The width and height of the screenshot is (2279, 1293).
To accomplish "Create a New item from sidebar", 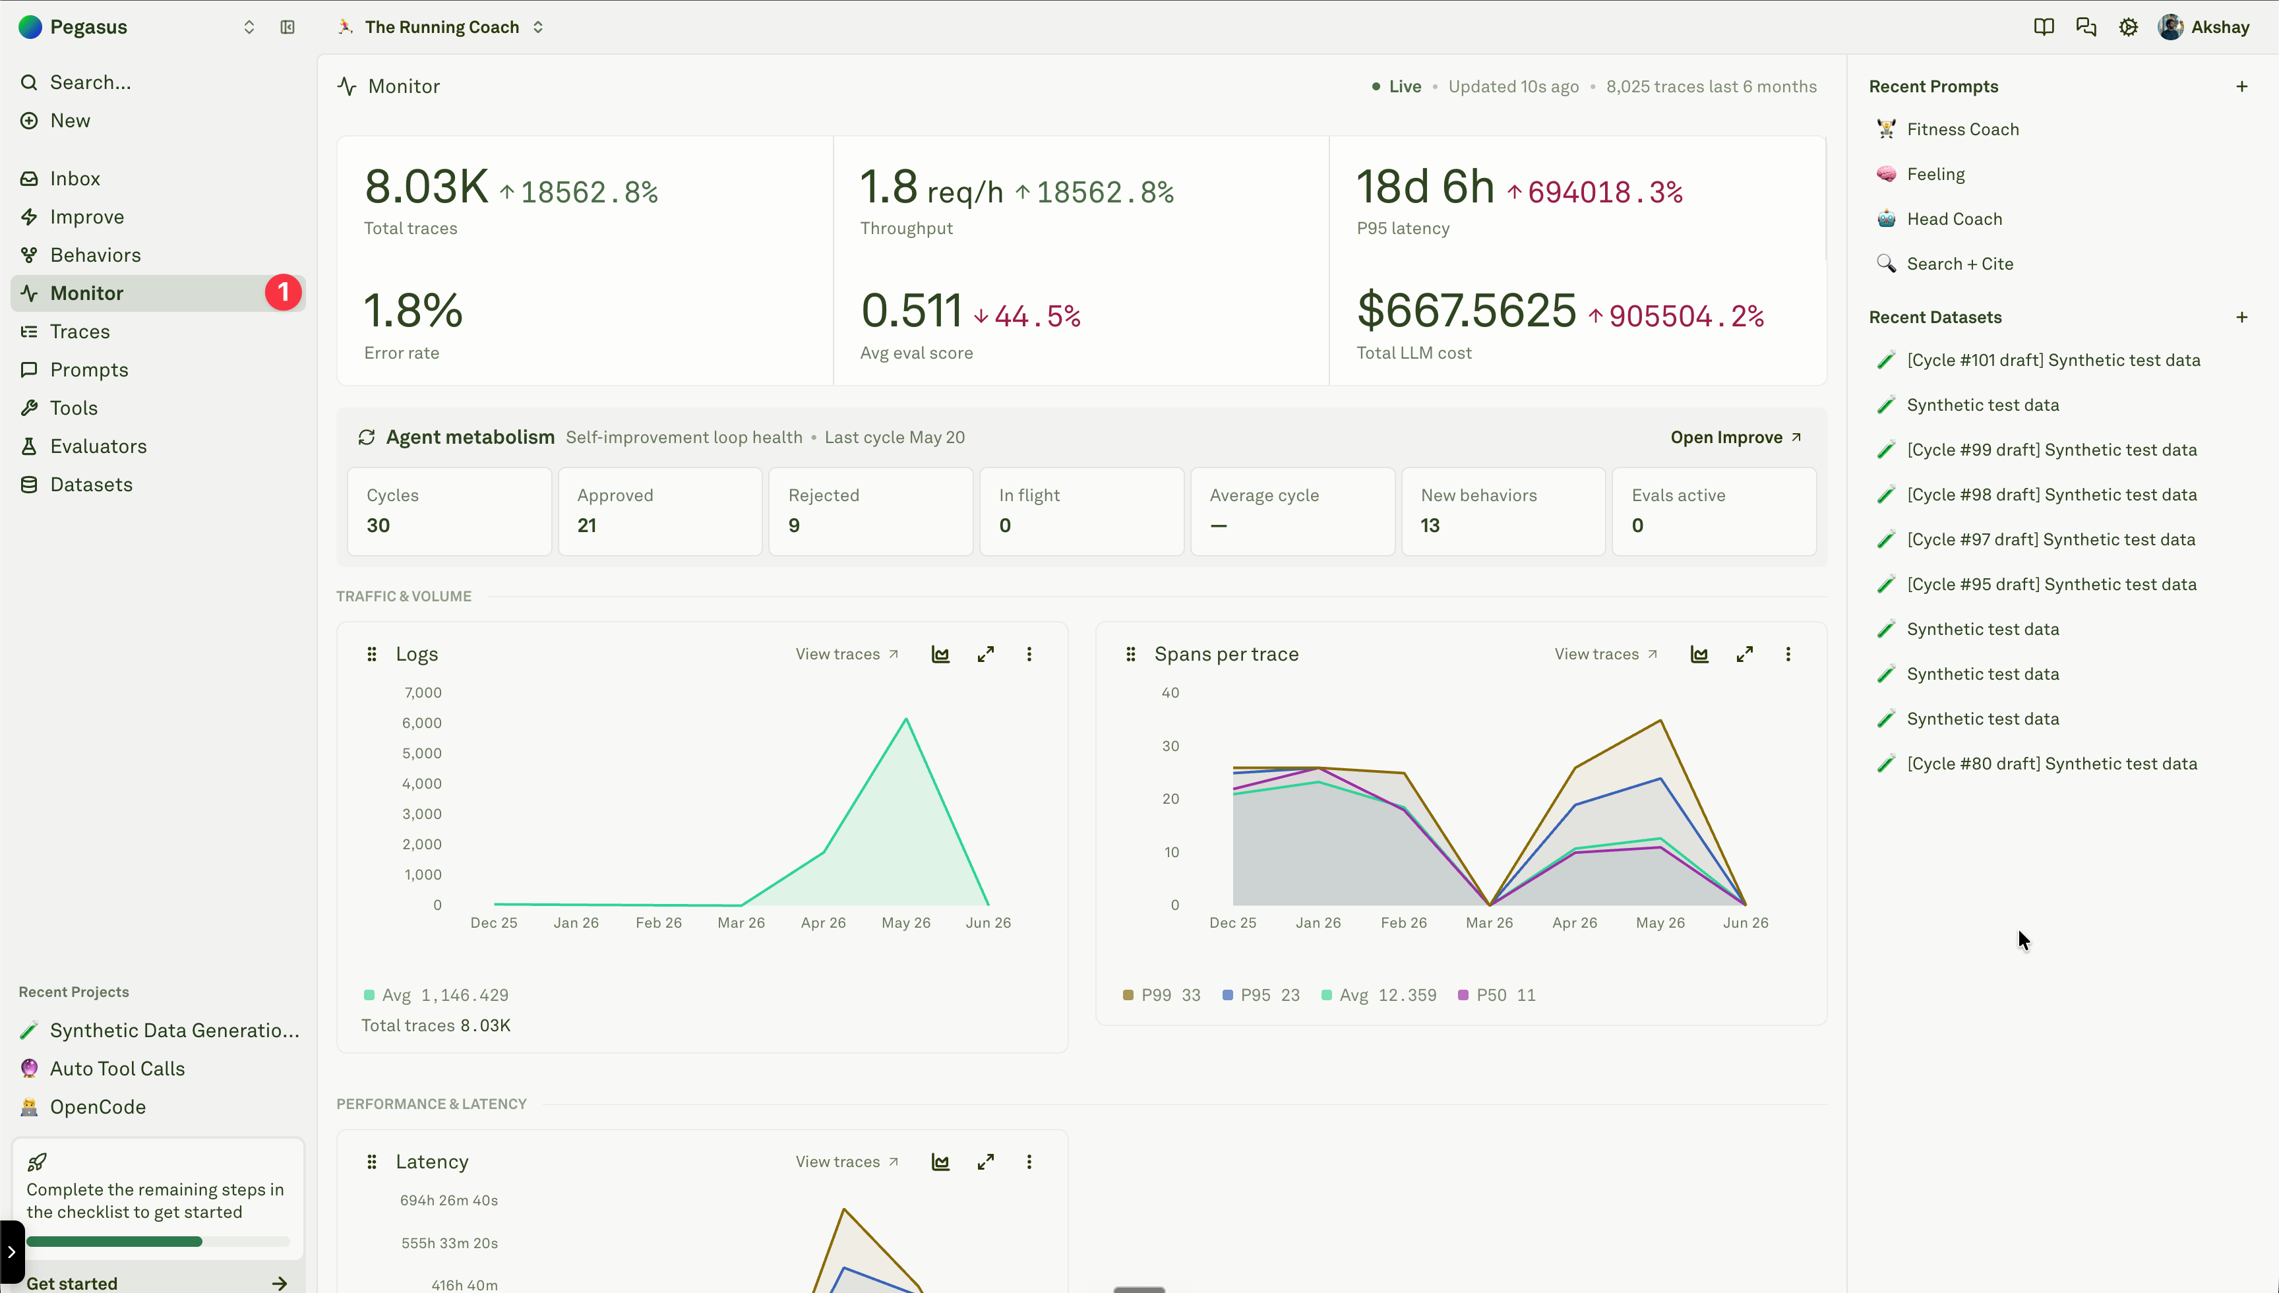I will point(158,121).
